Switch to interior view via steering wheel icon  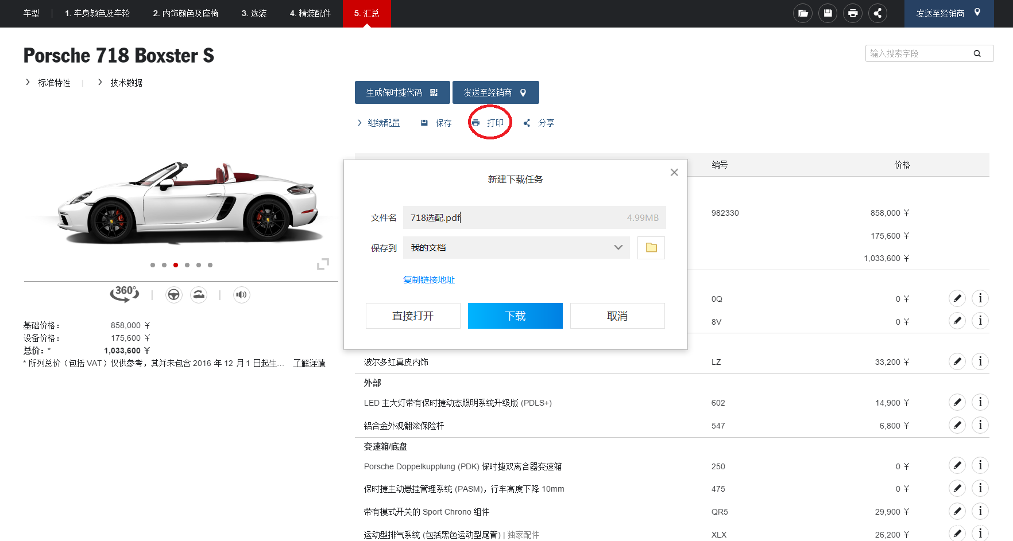click(x=173, y=295)
